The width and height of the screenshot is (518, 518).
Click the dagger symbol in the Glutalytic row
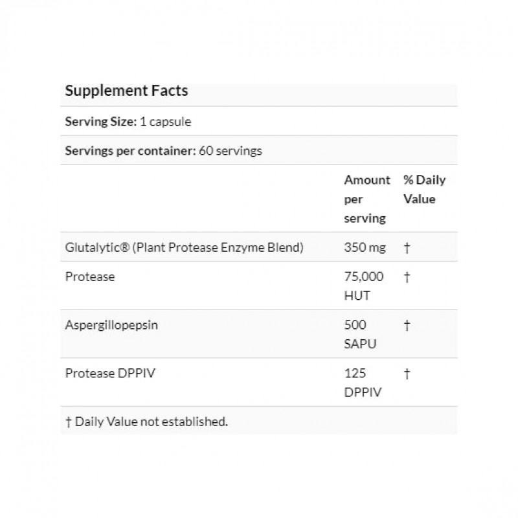[x=407, y=247]
